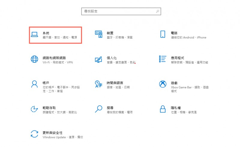This screenshot has width=240, height=147.
Task: Click the 朗讀程式、放大鏡、高對比 description
Action: tap(60, 112)
